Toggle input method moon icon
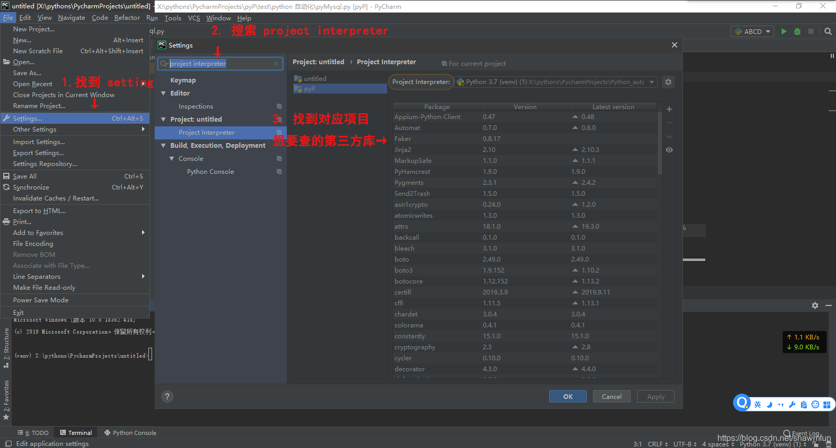This screenshot has height=448, width=836. [x=770, y=405]
